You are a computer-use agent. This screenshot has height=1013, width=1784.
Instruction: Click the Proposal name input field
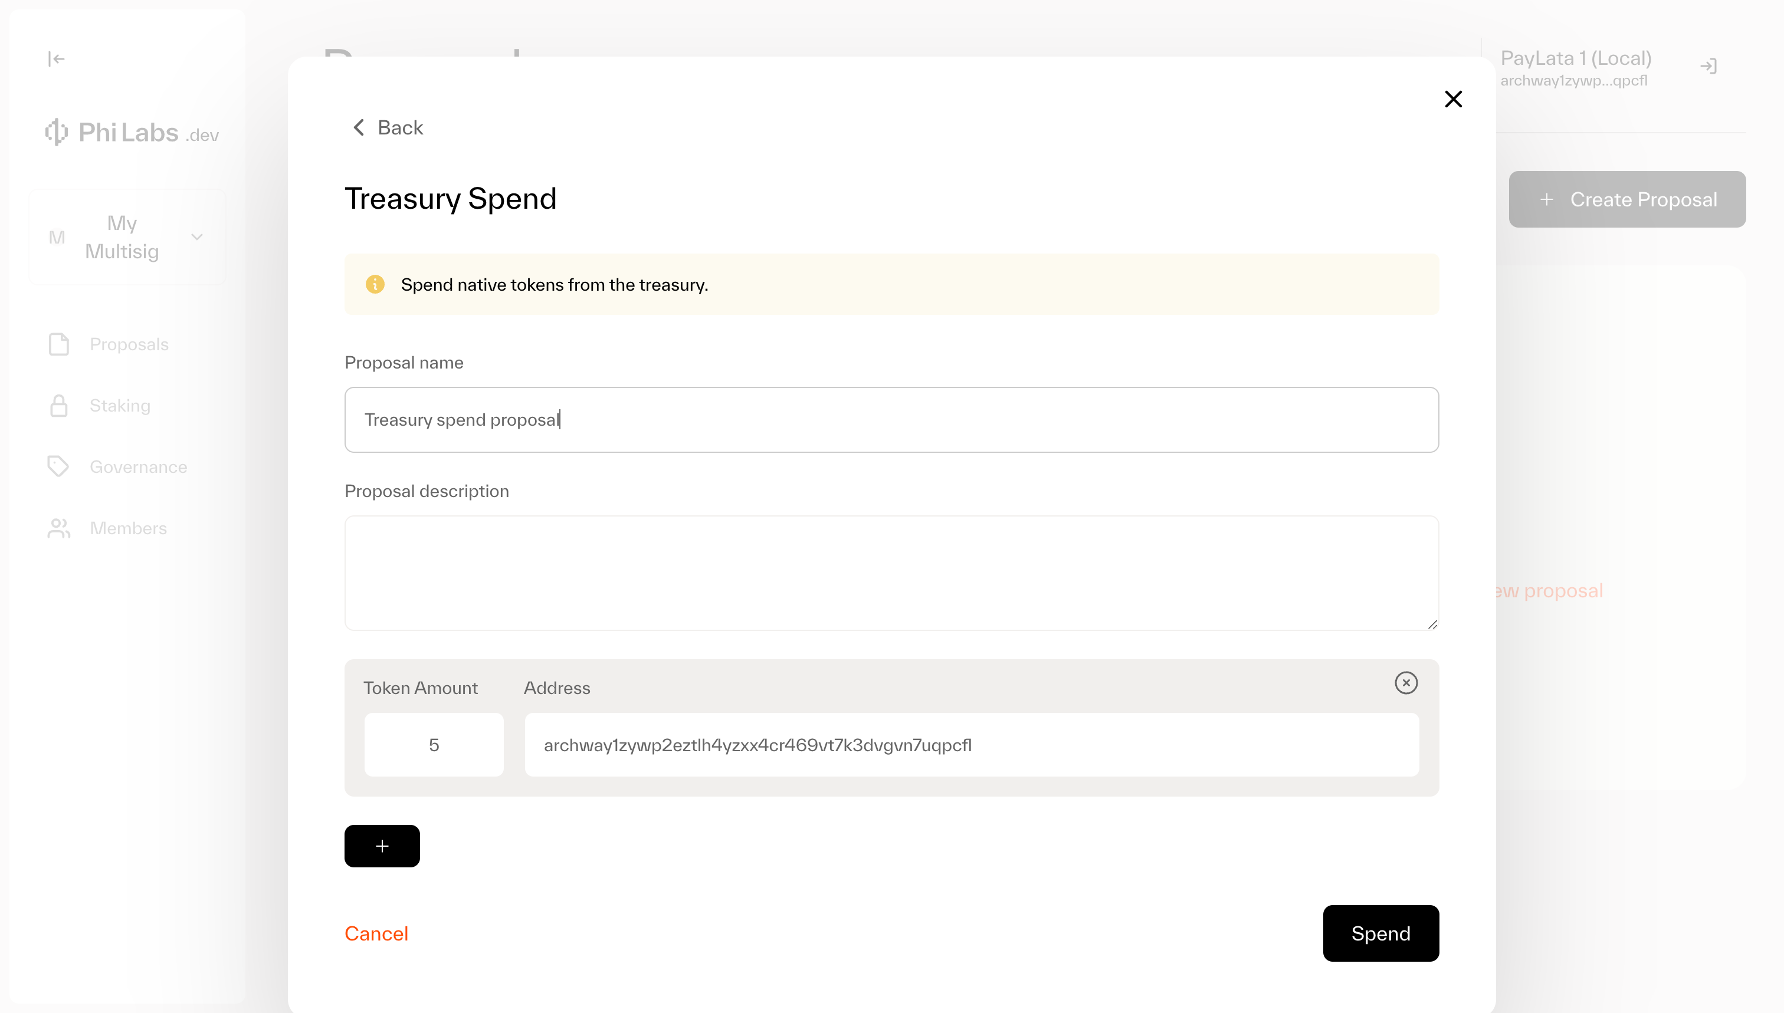coord(891,420)
